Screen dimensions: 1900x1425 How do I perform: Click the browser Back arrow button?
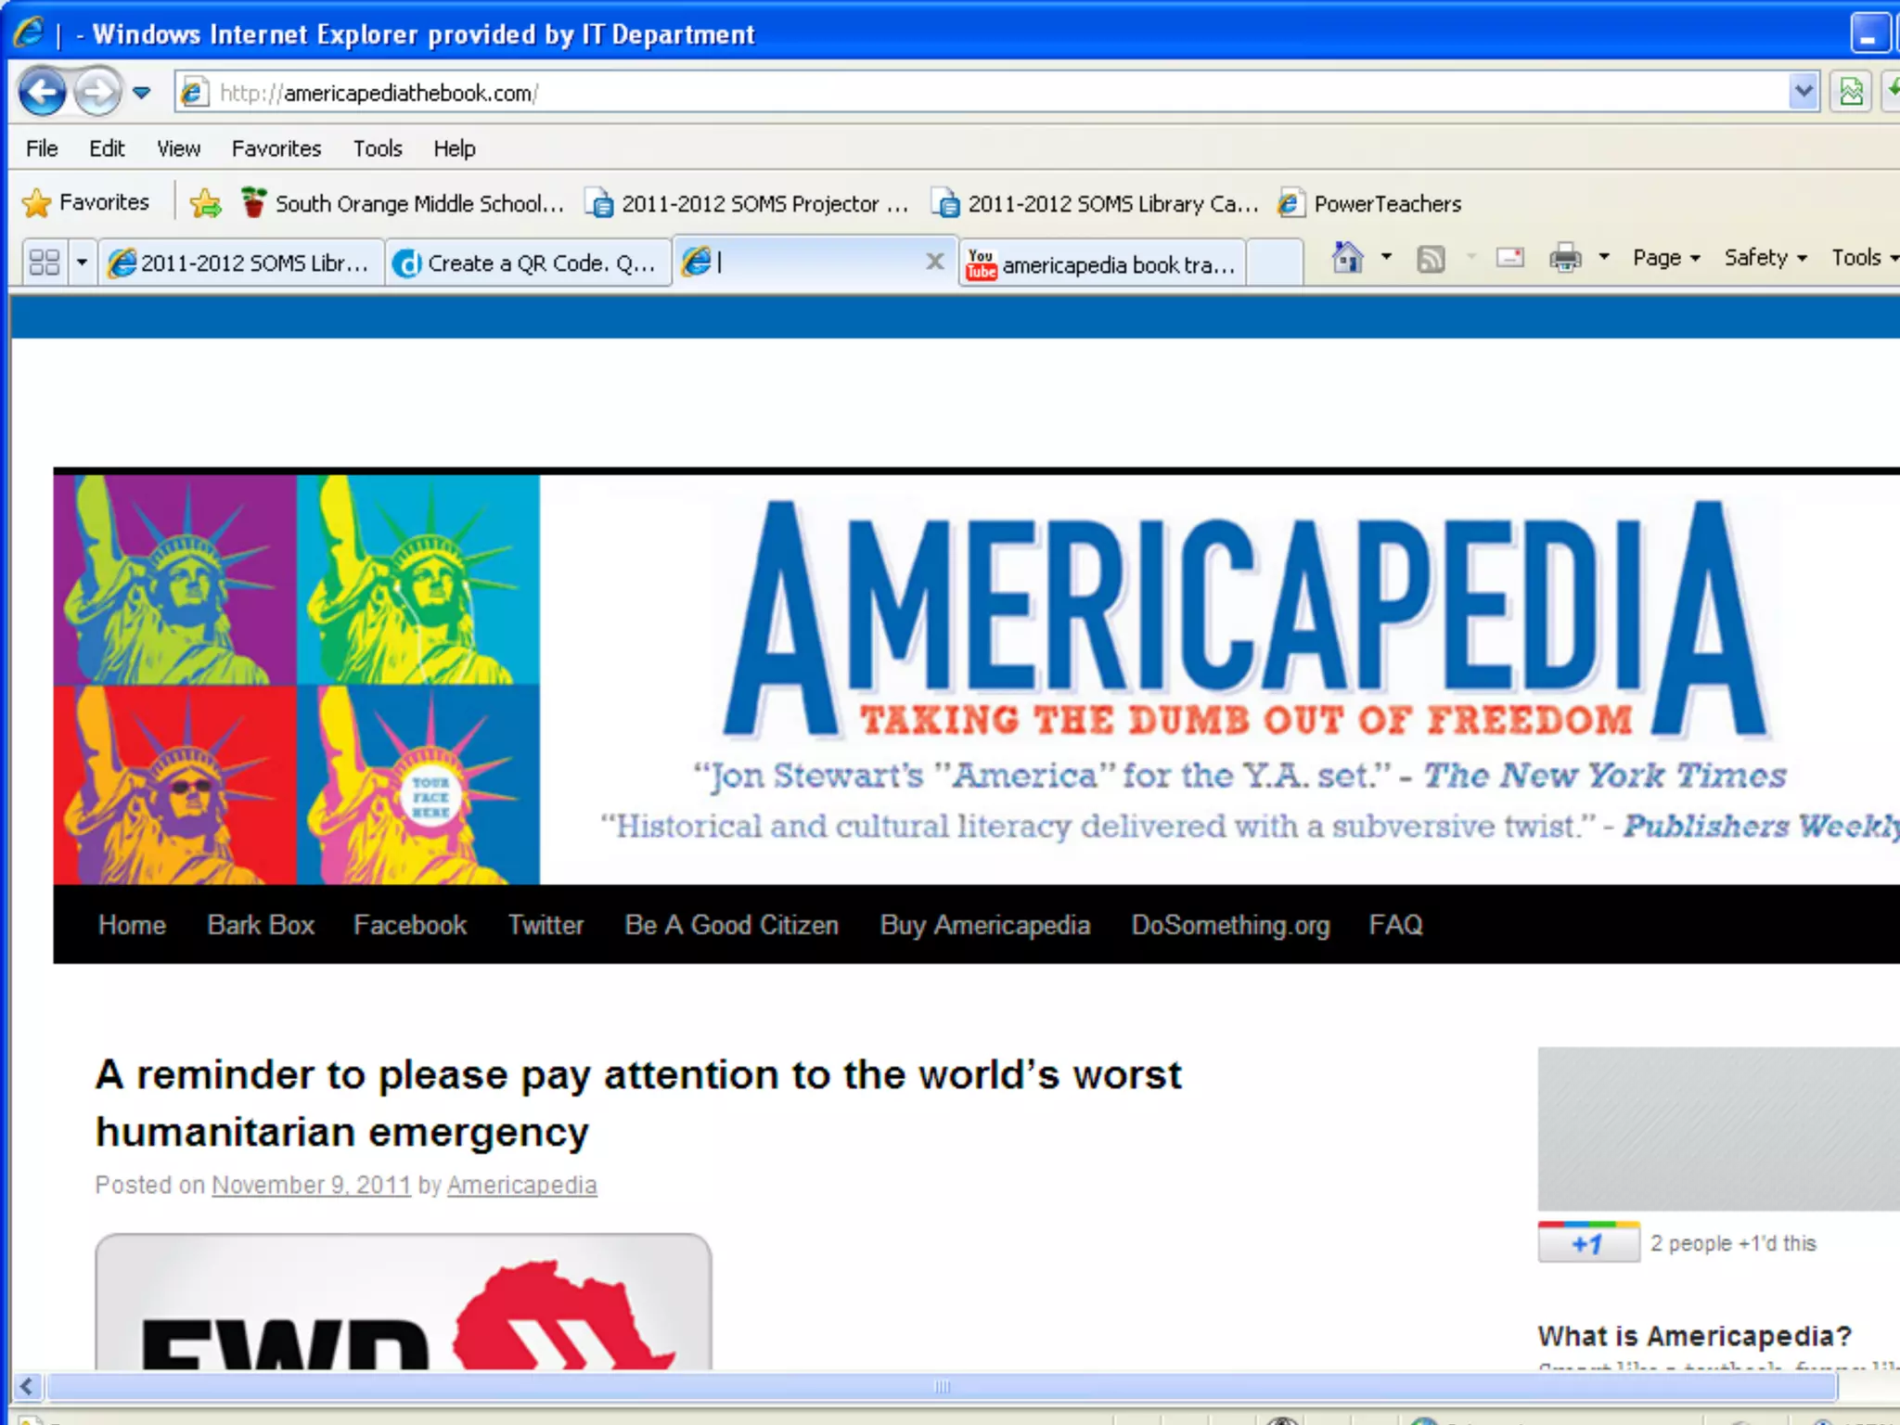(x=42, y=92)
